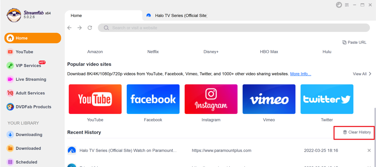Open Adult Services sidebar item

[x=30, y=93]
